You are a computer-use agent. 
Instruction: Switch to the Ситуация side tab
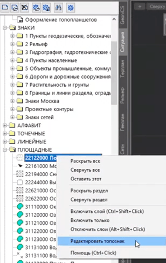[123, 42]
